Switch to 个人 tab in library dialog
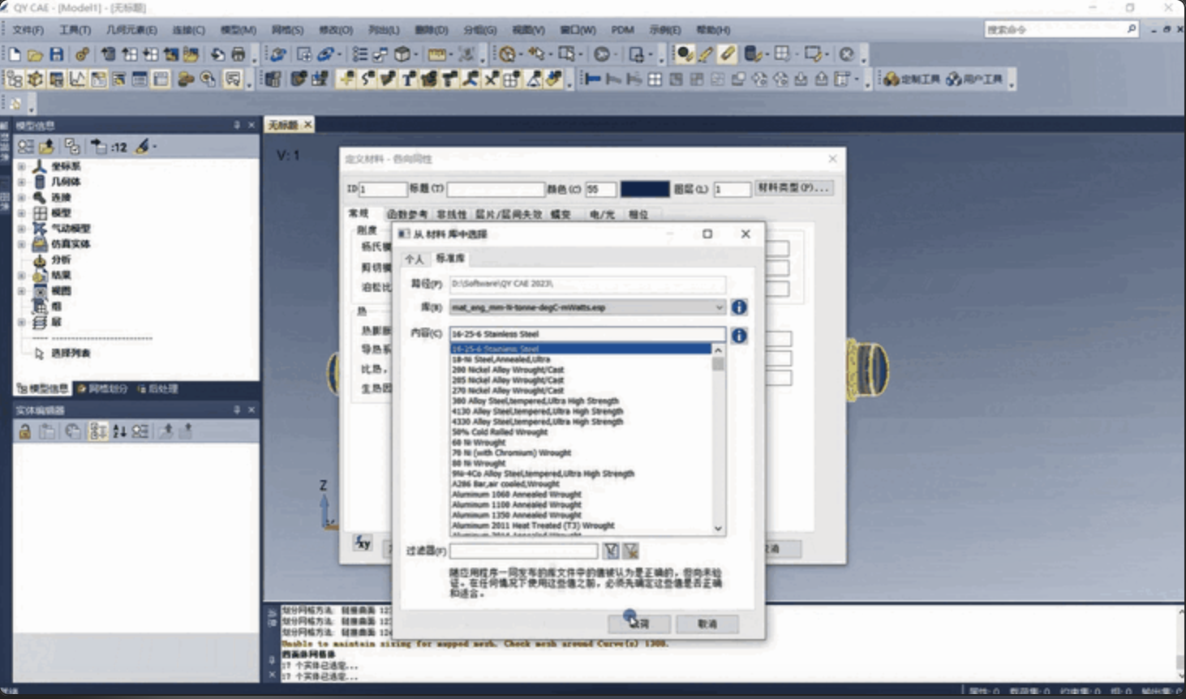The height and width of the screenshot is (699, 1186). (x=415, y=259)
